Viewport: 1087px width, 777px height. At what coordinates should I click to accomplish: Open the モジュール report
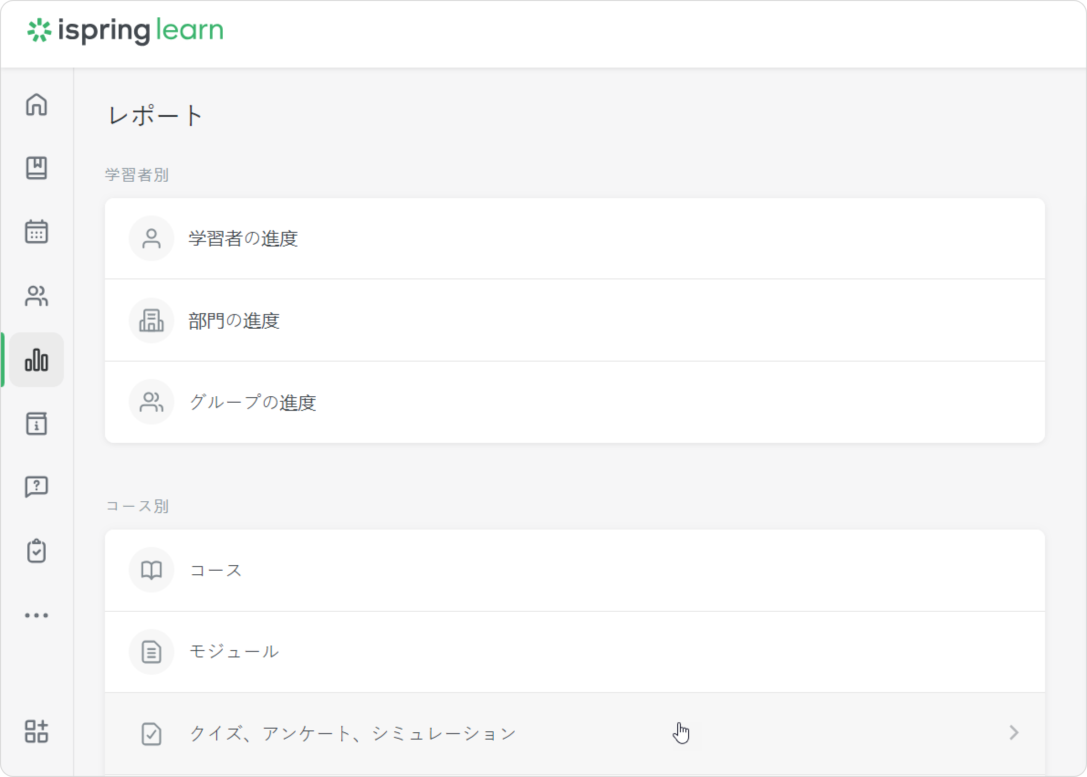click(575, 651)
